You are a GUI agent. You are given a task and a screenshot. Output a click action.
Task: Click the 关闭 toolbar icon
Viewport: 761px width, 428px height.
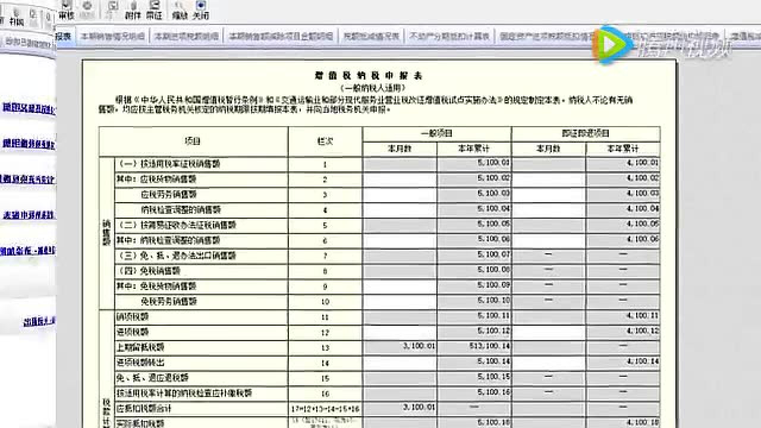click(200, 11)
